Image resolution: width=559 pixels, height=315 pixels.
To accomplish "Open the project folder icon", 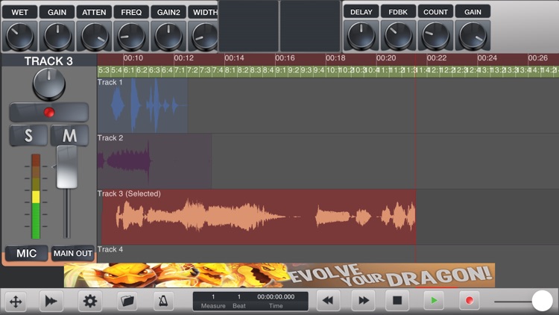I will click(127, 301).
